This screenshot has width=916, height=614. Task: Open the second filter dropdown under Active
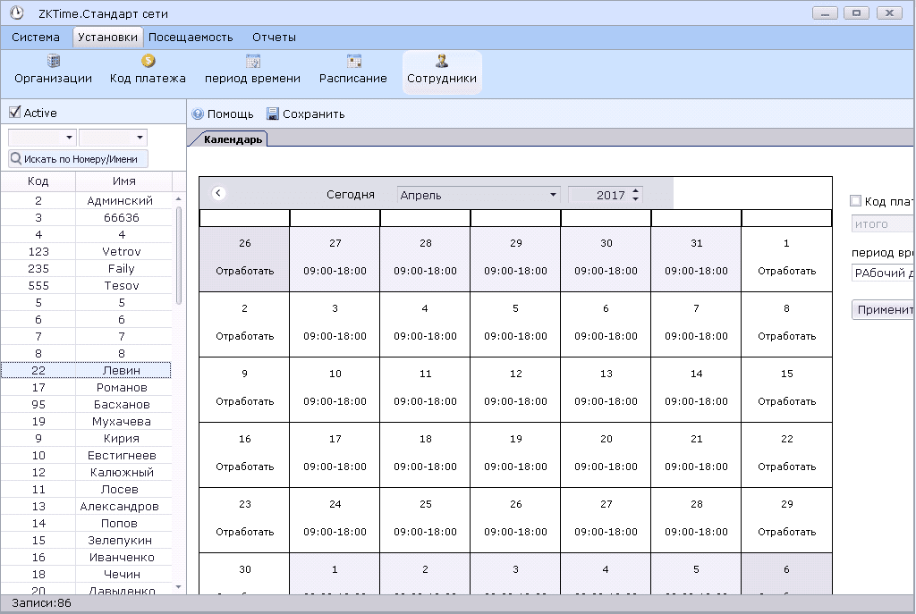coord(140,138)
